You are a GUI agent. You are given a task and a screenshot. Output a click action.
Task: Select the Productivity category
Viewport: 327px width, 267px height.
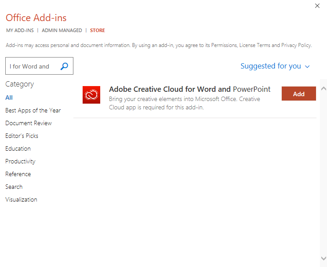click(20, 161)
